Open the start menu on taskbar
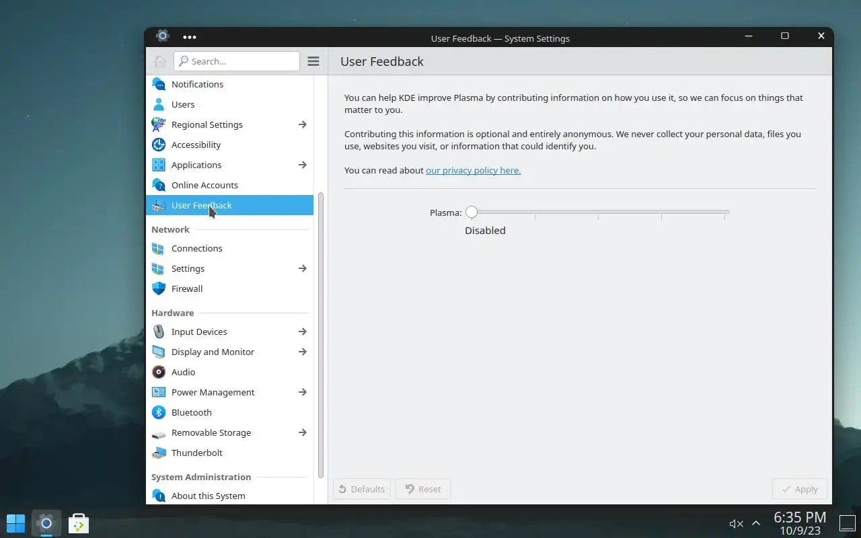The image size is (861, 538). [15, 523]
